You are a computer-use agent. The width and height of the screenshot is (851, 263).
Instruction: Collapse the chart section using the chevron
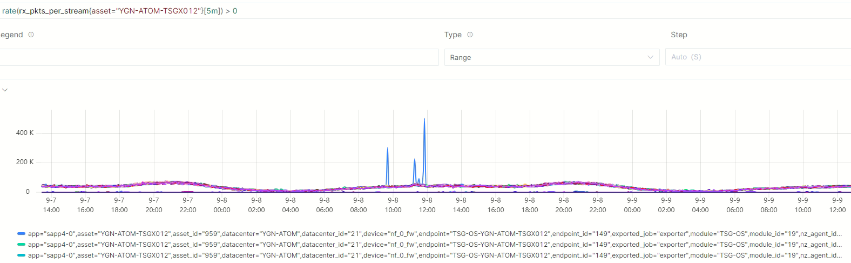tap(5, 90)
